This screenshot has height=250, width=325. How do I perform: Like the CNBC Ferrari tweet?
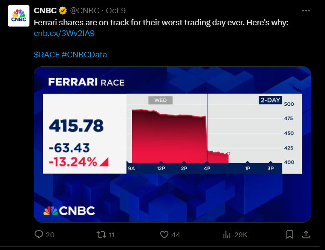click(x=164, y=234)
